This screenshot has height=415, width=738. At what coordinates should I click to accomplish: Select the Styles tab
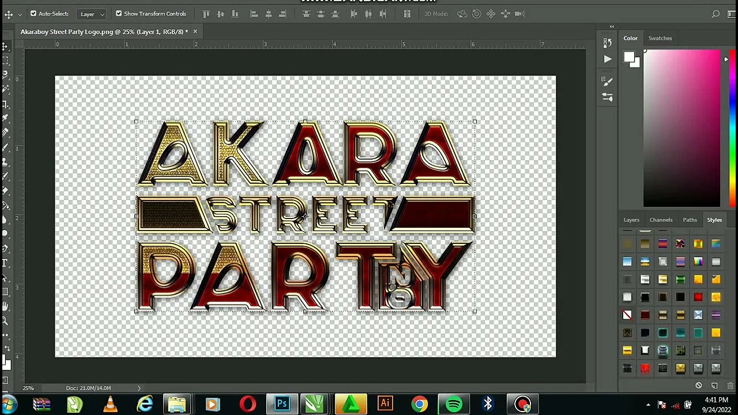(714, 220)
